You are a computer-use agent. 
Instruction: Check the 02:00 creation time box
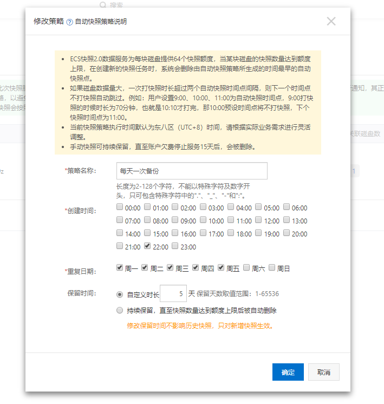(x=175, y=207)
